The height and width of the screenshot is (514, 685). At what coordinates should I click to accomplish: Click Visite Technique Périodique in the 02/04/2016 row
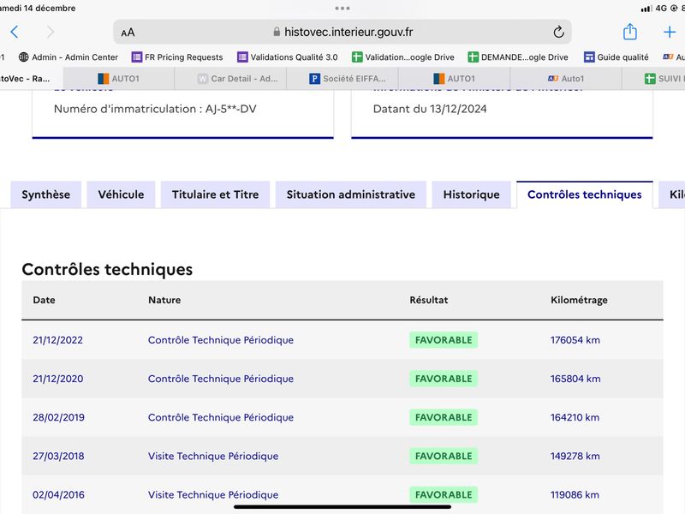click(x=213, y=495)
